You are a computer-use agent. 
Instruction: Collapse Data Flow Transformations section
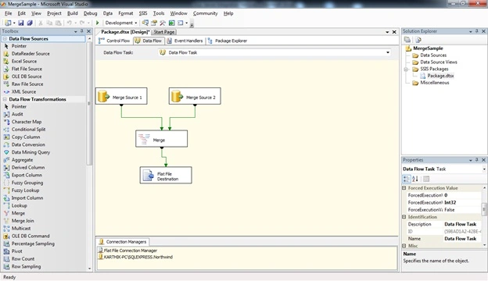[x=5, y=99]
